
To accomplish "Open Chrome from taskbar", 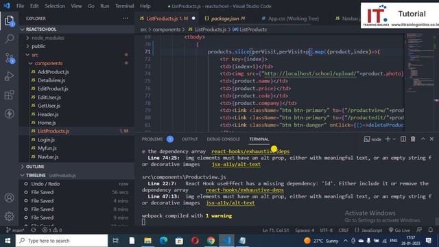I will click(211, 241).
